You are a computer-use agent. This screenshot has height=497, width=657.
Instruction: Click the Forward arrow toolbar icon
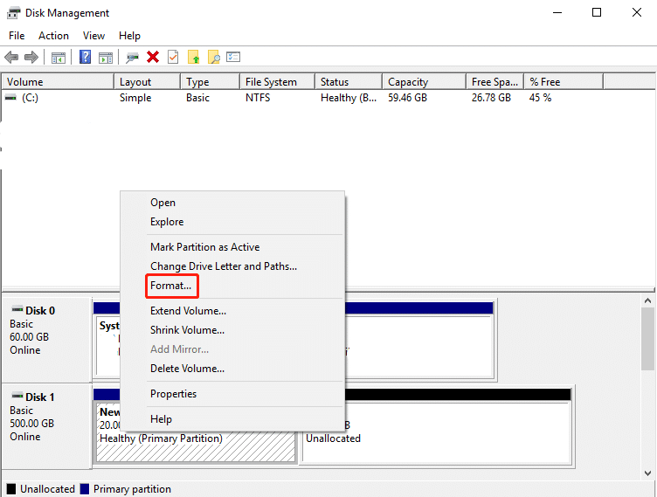coord(31,57)
